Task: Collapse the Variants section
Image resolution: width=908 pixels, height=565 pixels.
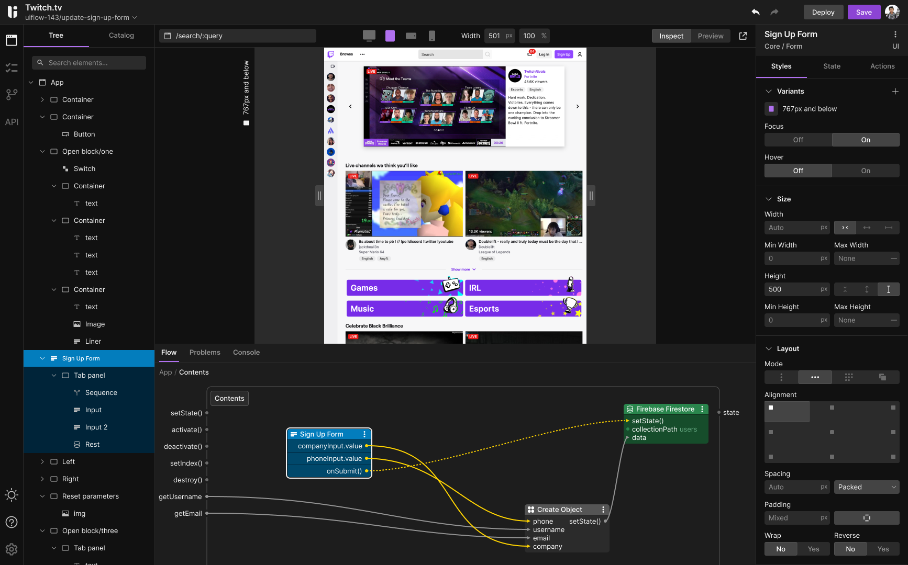Action: coord(769,91)
